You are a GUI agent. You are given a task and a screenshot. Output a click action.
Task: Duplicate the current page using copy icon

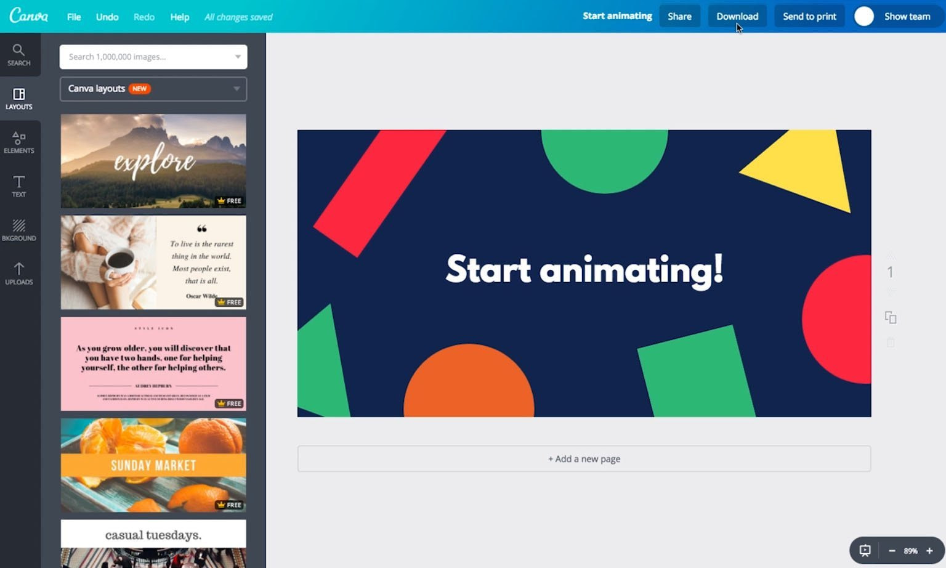(891, 317)
